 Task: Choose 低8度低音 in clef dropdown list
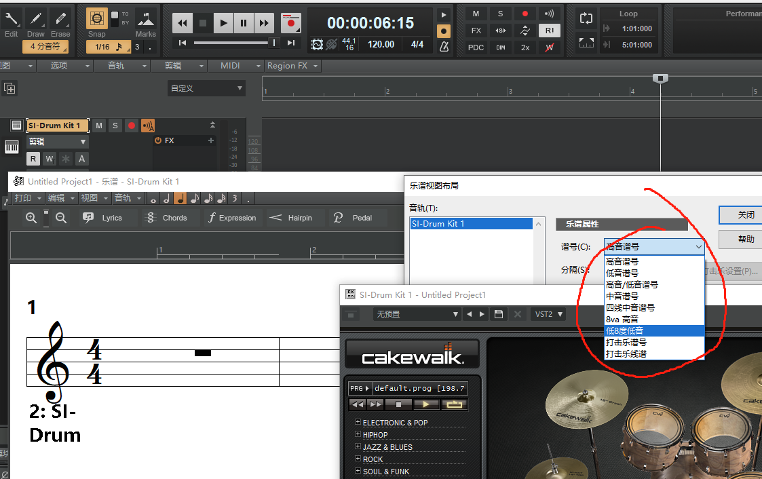(654, 331)
